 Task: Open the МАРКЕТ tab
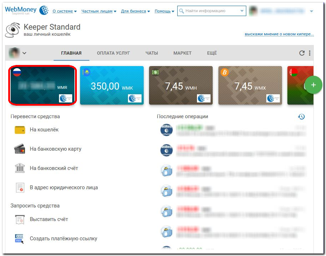click(182, 53)
